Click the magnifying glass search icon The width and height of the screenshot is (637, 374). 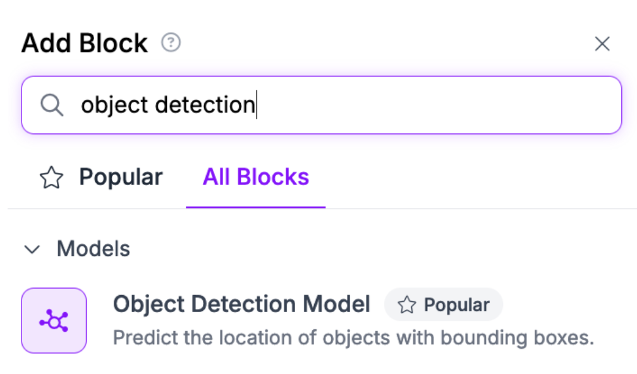coord(52,105)
